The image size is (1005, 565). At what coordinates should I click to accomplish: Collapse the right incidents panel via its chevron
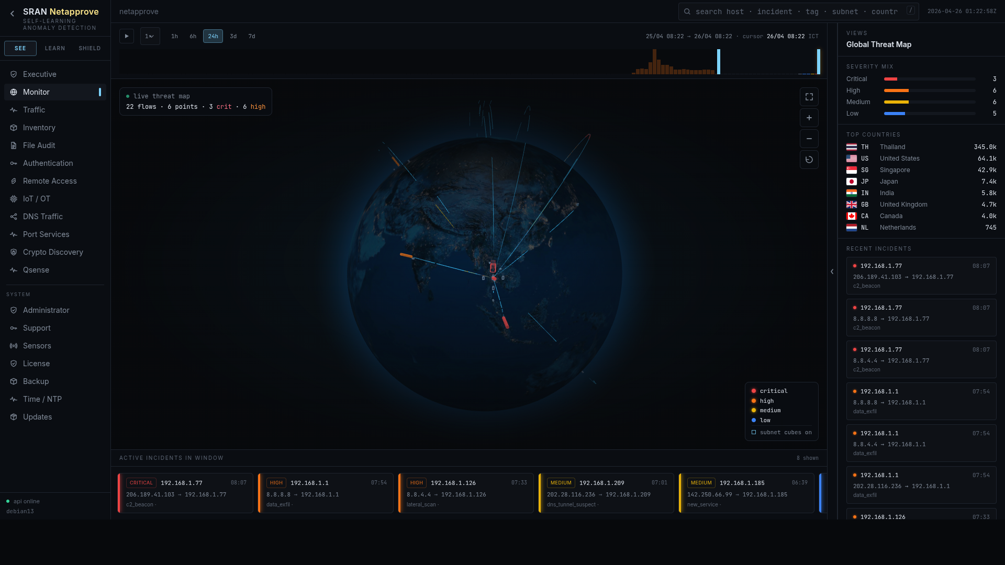point(832,272)
